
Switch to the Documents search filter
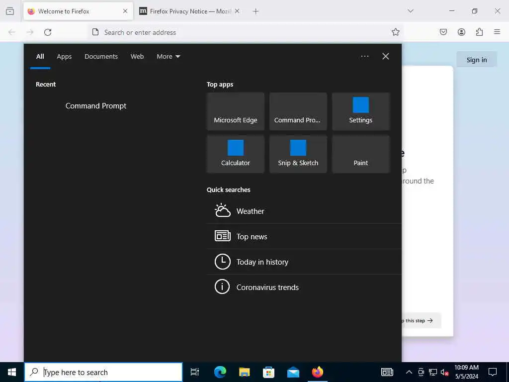pyautogui.click(x=101, y=57)
